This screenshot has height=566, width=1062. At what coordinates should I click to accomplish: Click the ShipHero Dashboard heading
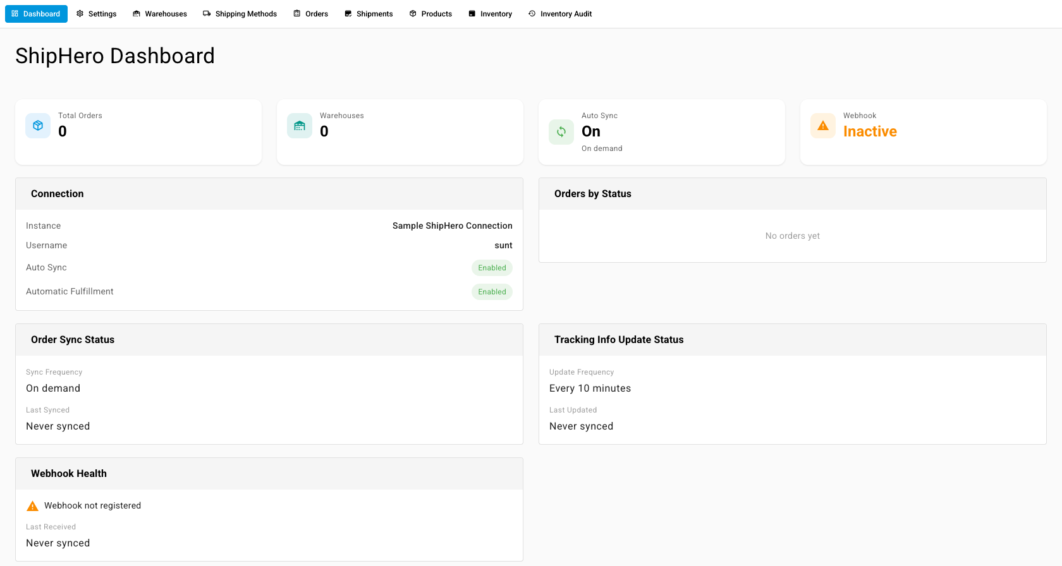pos(115,56)
